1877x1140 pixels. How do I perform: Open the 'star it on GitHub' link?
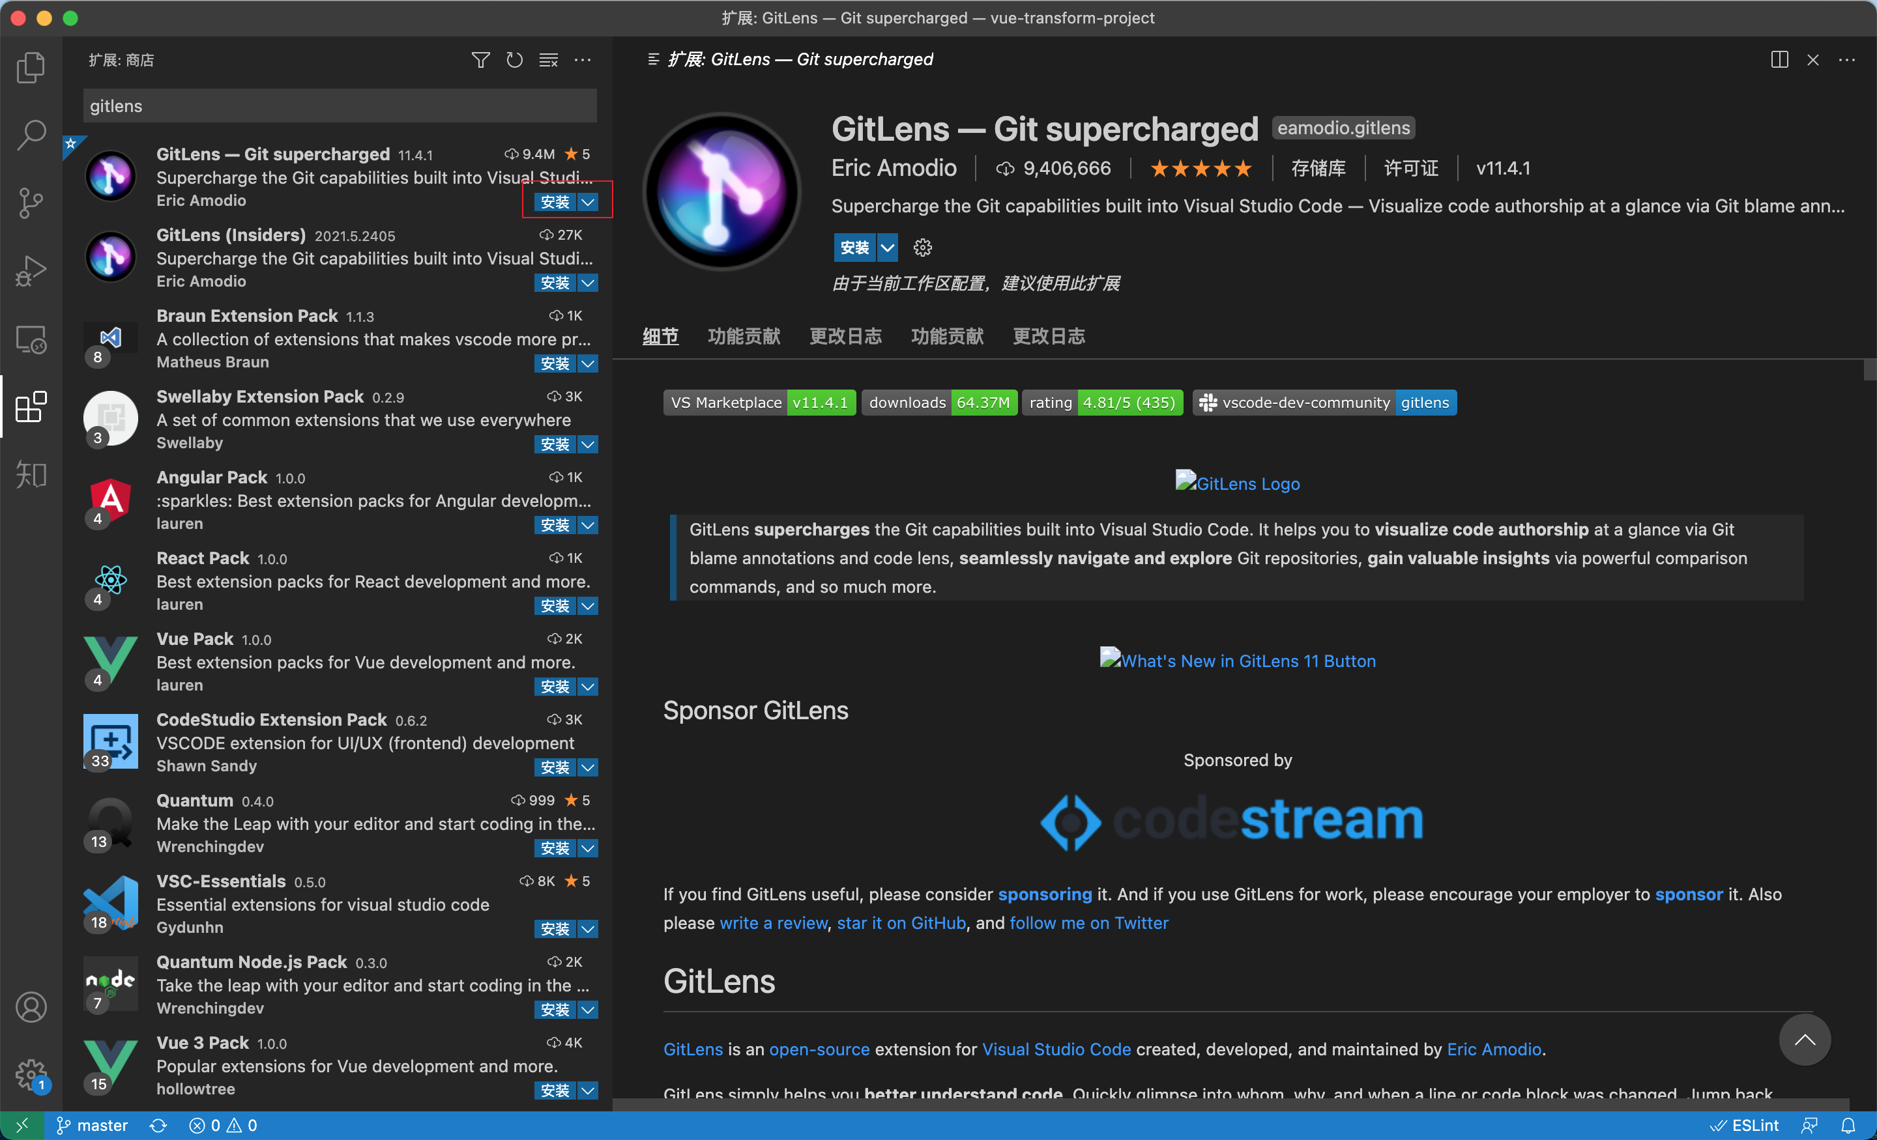tap(901, 923)
